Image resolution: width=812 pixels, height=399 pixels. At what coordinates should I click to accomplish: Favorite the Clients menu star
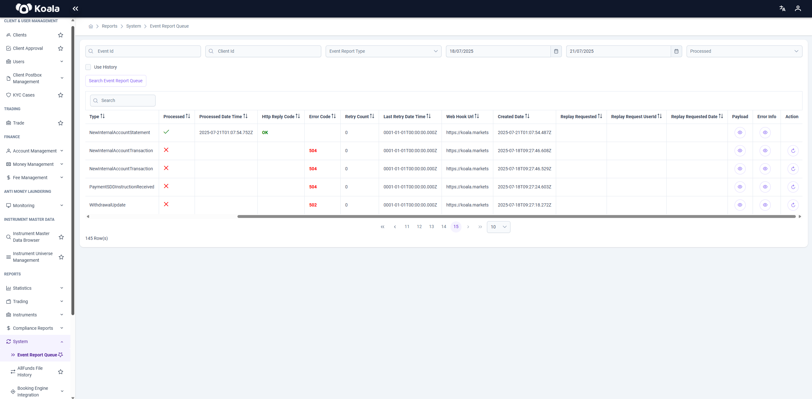61,35
